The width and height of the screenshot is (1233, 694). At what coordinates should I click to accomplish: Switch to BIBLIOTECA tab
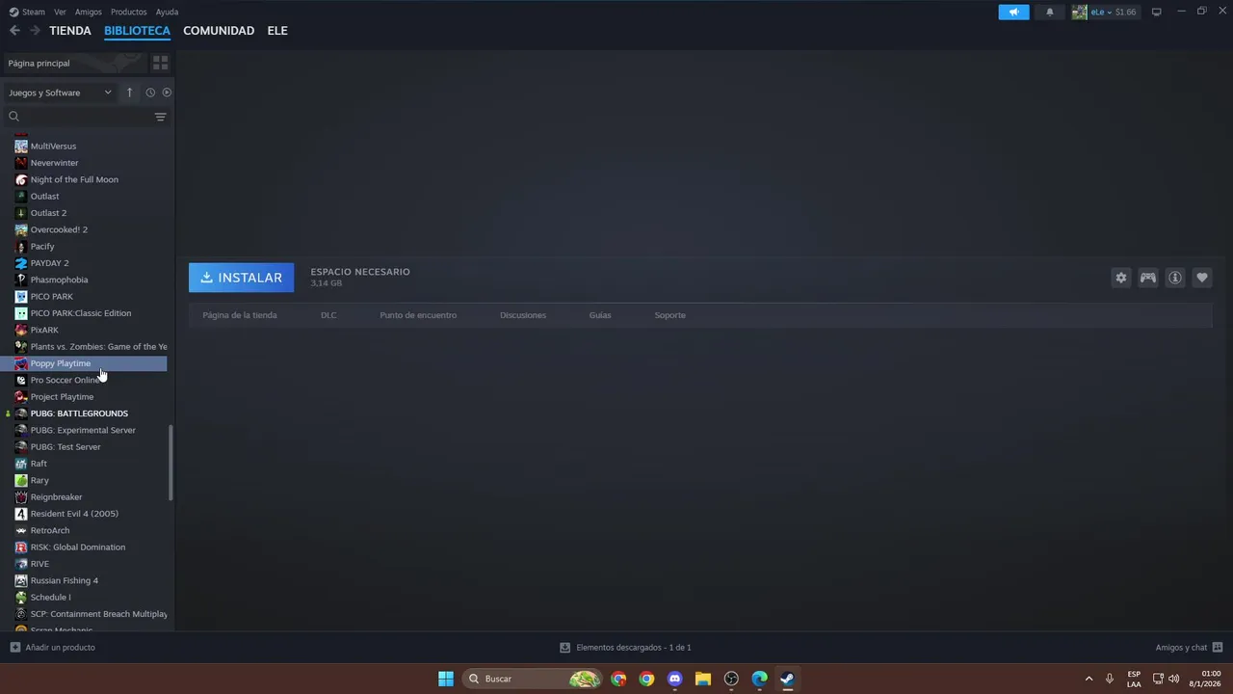tap(137, 31)
